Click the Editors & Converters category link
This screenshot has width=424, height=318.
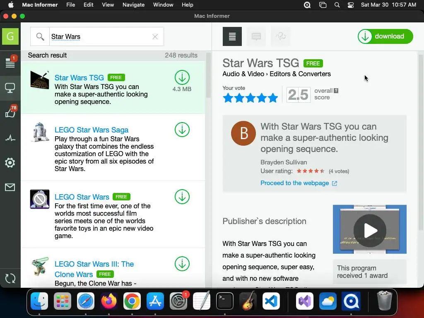pos(300,74)
